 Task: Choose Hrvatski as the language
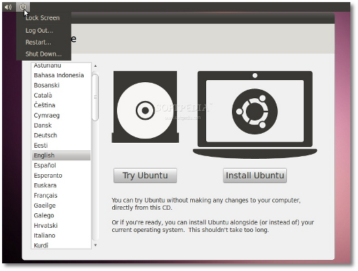tap(61, 225)
